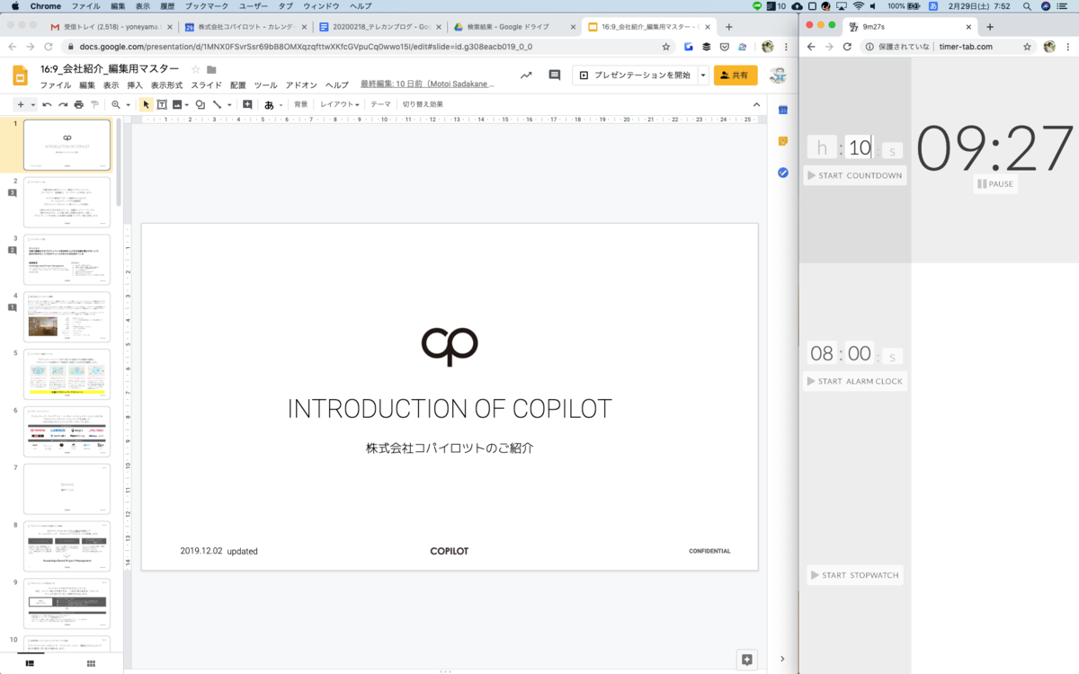1079x674 pixels.
Task: Click the PAUSE button on timer
Action: [995, 184]
